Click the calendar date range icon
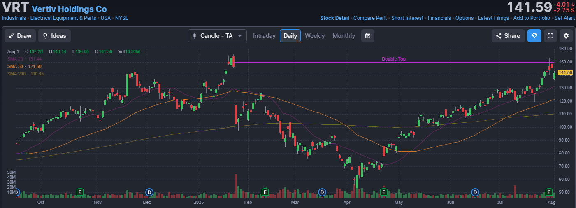The image size is (576, 208). coord(368,36)
